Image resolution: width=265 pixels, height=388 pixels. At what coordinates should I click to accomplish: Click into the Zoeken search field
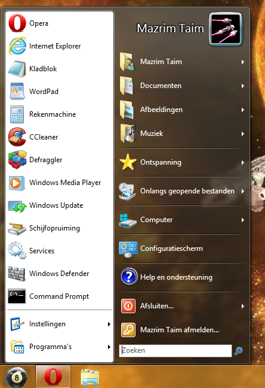pos(175,351)
